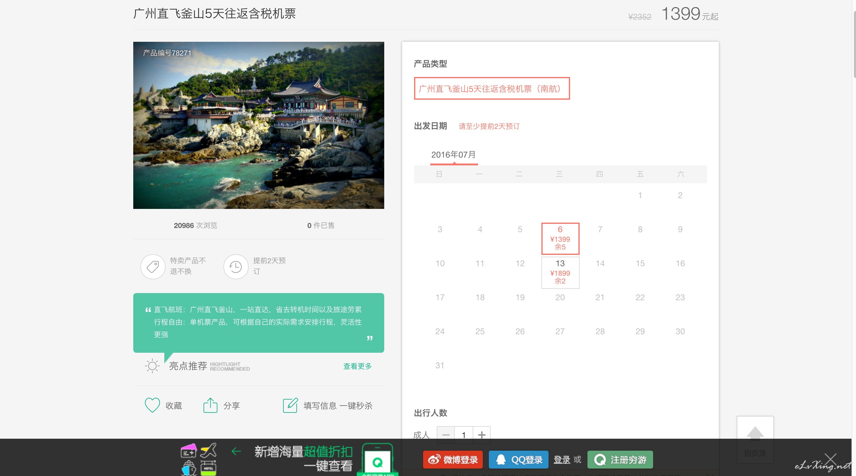Click the ticket plane hotel icon cluster
Image resolution: width=856 pixels, height=476 pixels.
tap(199, 459)
